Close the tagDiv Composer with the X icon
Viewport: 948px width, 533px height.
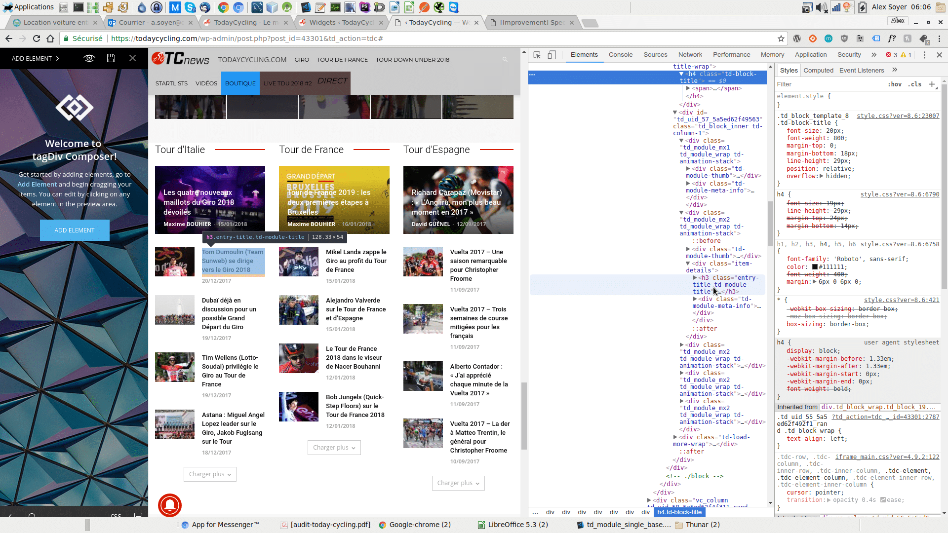coord(133,58)
